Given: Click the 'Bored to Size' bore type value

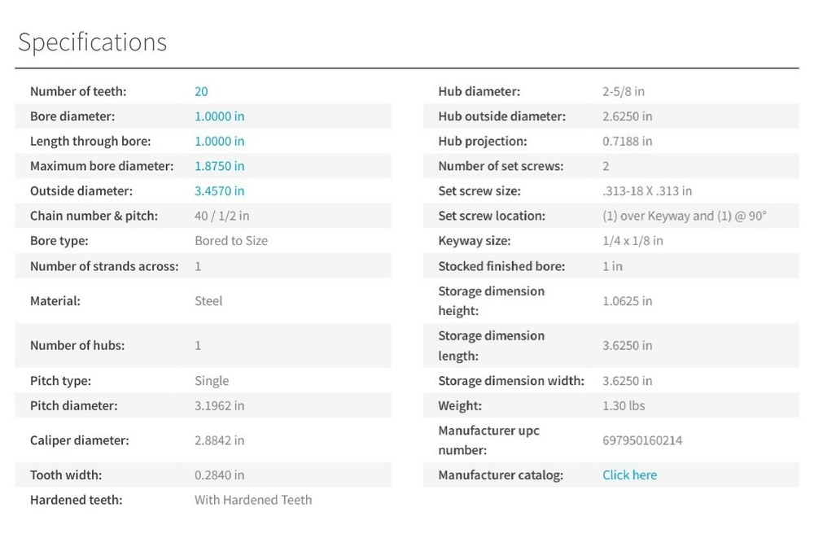Looking at the screenshot, I should point(230,241).
